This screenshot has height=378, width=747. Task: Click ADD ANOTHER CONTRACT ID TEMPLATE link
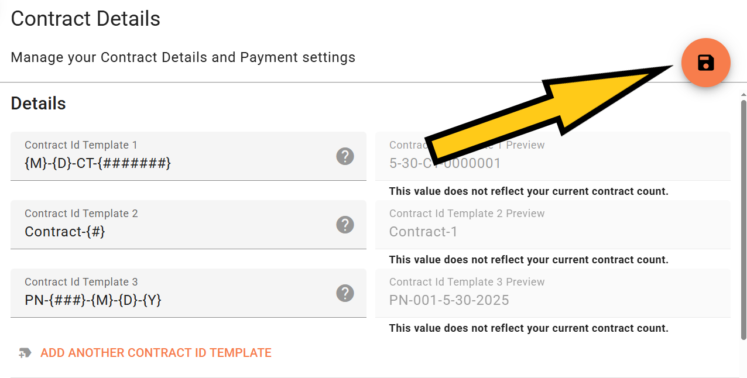click(x=156, y=353)
